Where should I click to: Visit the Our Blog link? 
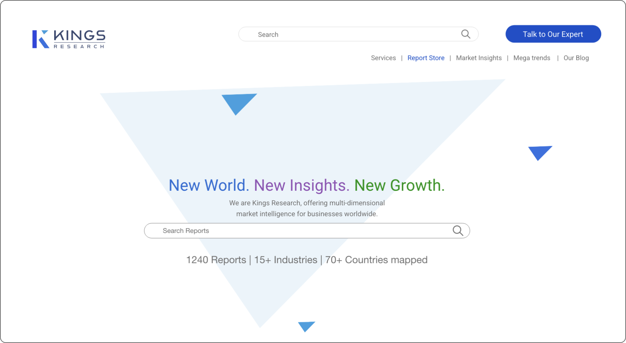click(576, 58)
